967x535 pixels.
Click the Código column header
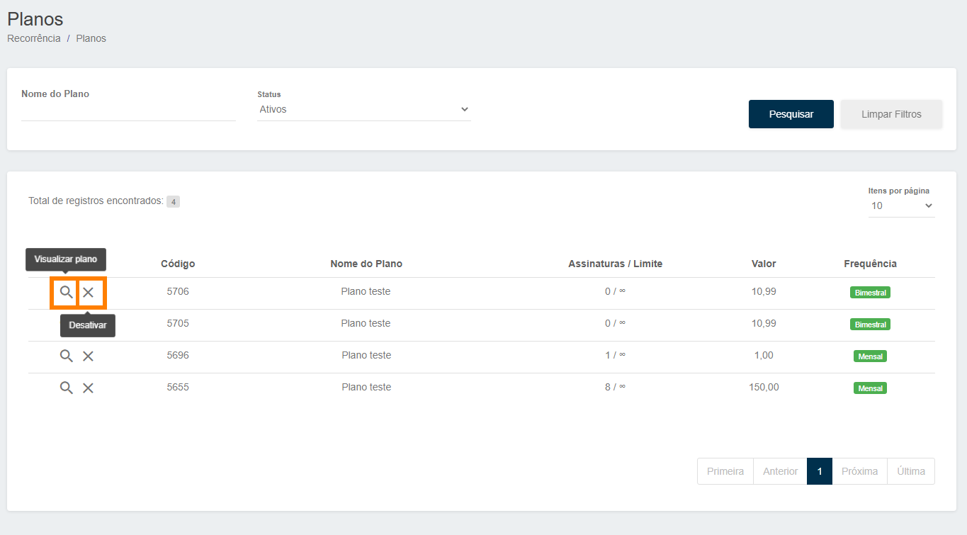point(178,264)
